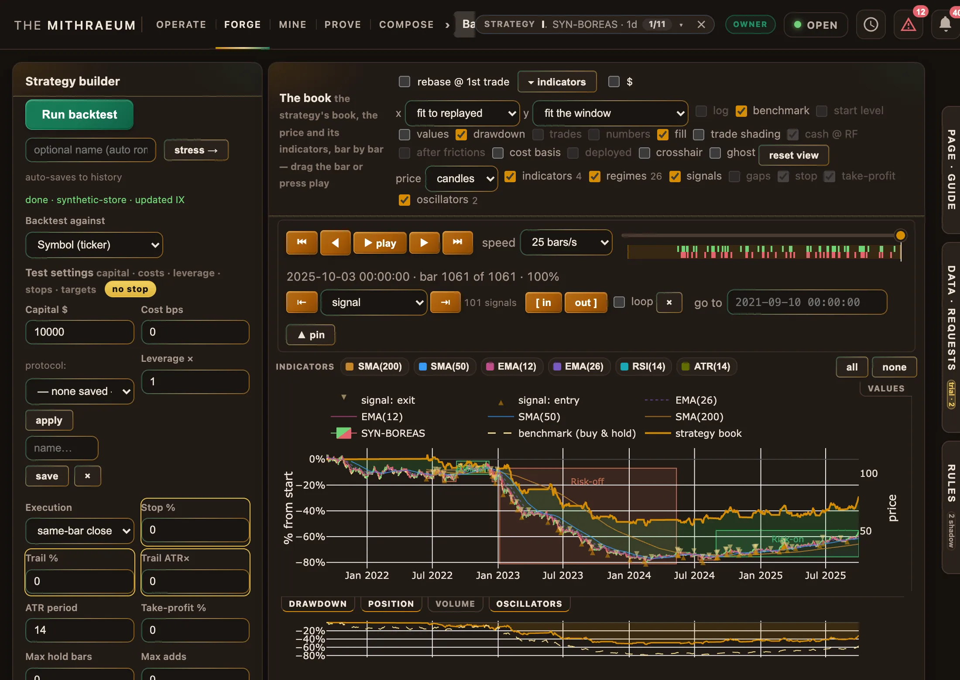Open the indicators dropdown
Screen dimensions: 960x680
[557, 82]
